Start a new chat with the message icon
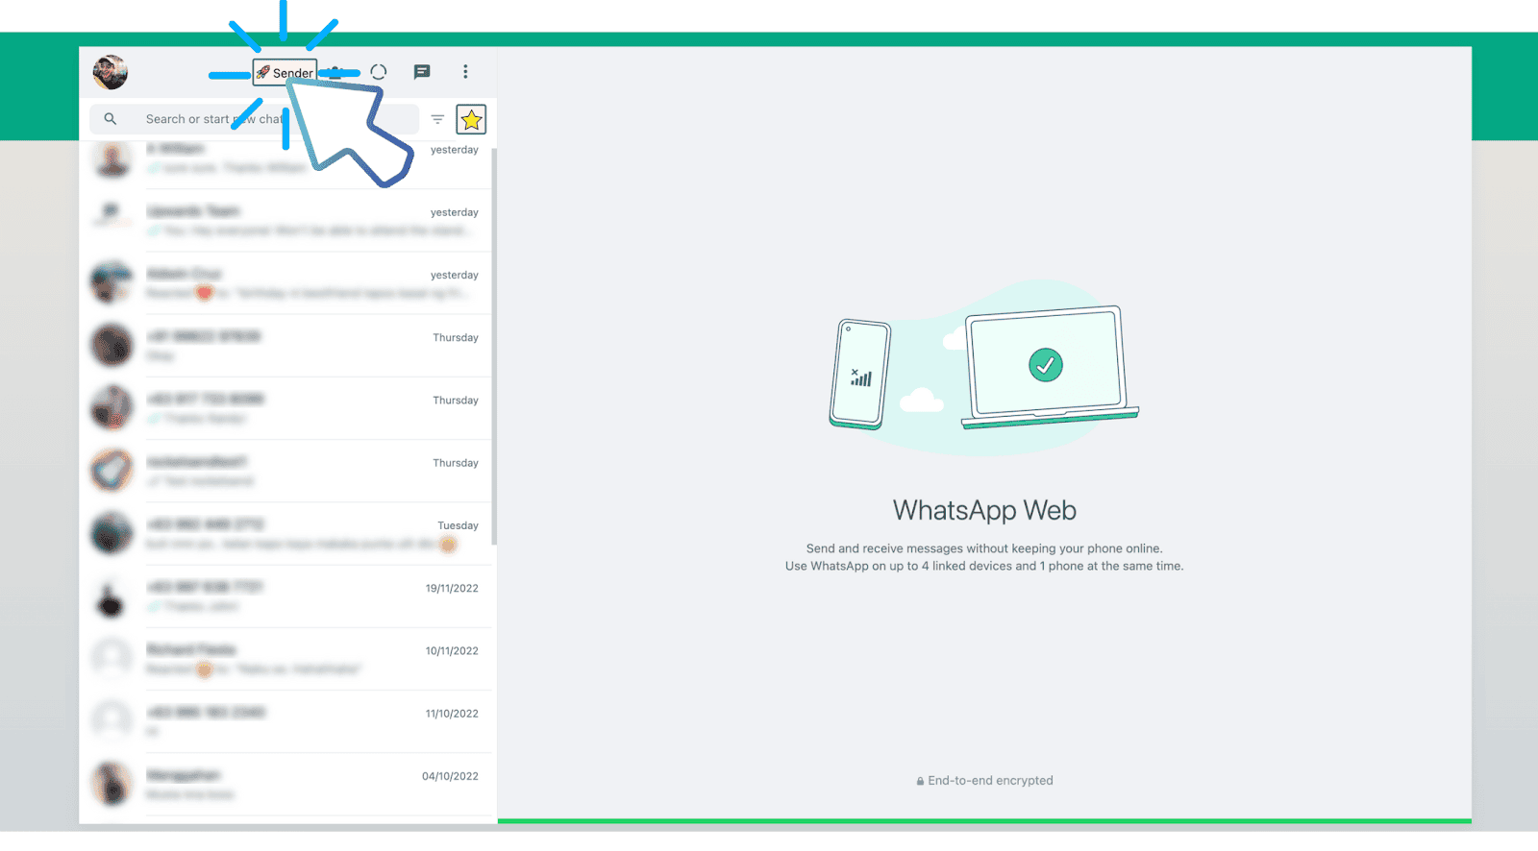The height and width of the screenshot is (851, 1538). click(x=422, y=72)
